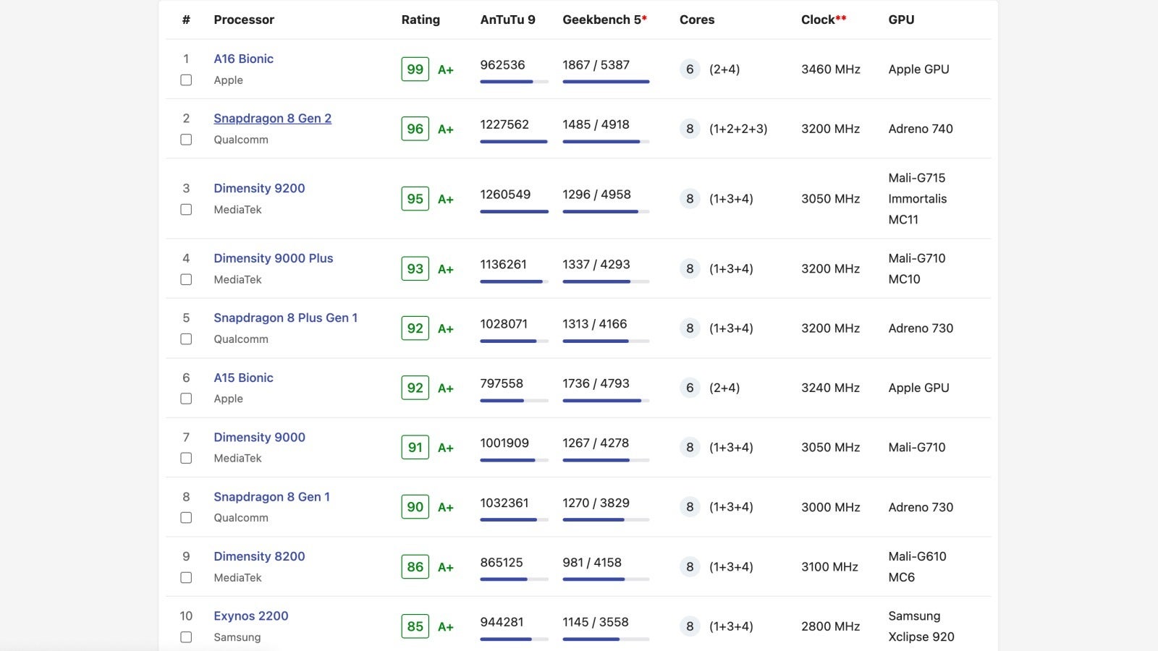Click the Mali-G715 Immortalis MC11 GPU cell

[x=918, y=199]
